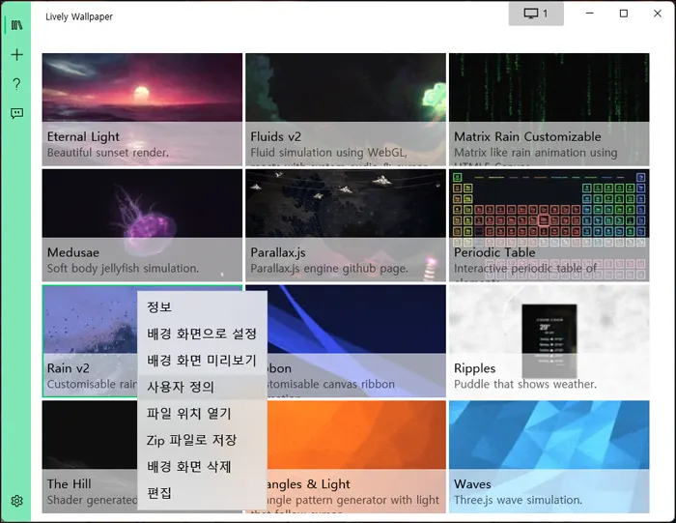This screenshot has width=676, height=523.
Task: Select the Periodic Table wallpaper
Action: pos(549,225)
